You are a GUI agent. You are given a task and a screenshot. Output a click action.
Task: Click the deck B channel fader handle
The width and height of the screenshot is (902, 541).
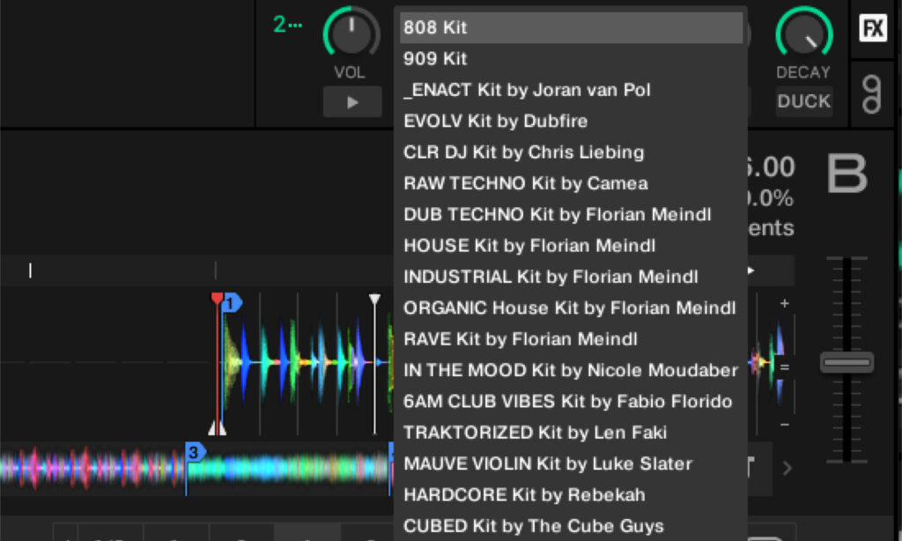coord(847,362)
